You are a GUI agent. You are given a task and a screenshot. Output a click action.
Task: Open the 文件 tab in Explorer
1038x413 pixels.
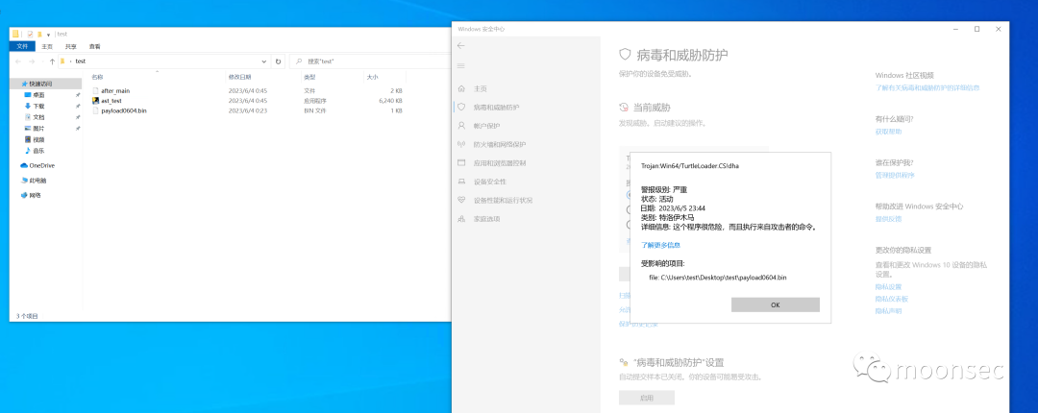(x=22, y=46)
